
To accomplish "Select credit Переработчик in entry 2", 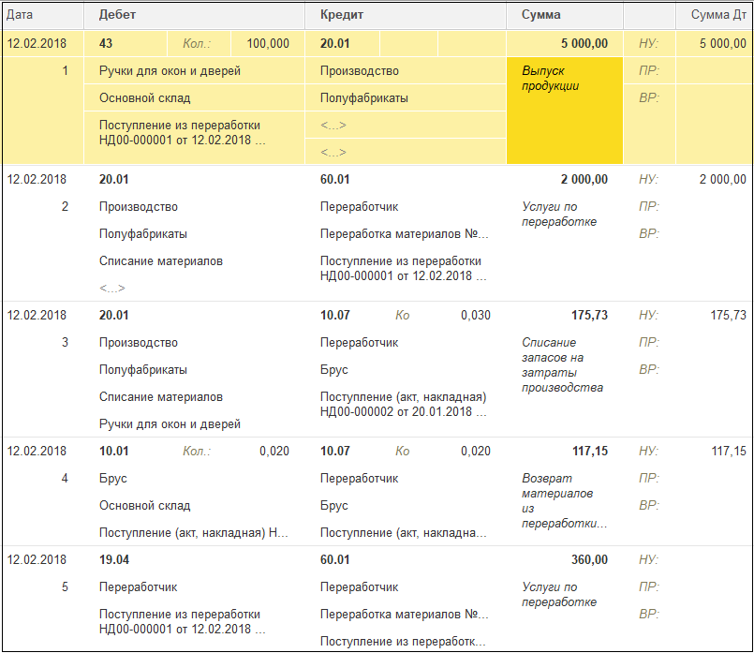I will point(360,207).
